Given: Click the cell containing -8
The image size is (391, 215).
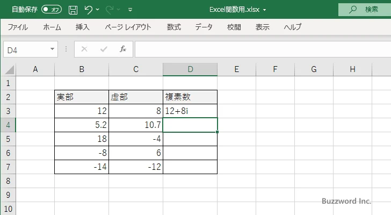Looking at the screenshot, I should click(x=82, y=153).
